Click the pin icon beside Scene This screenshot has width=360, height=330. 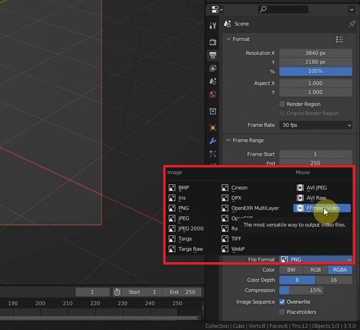click(x=352, y=23)
